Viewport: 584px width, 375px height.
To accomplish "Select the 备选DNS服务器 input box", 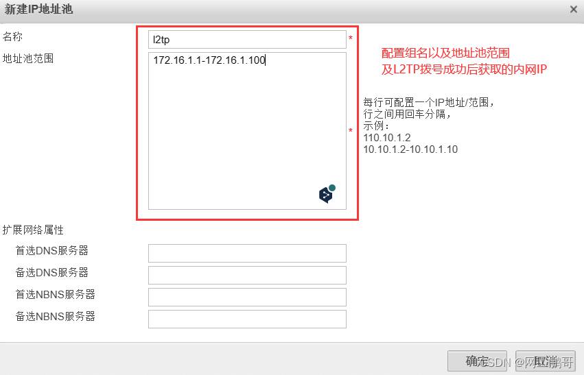I will click(247, 276).
